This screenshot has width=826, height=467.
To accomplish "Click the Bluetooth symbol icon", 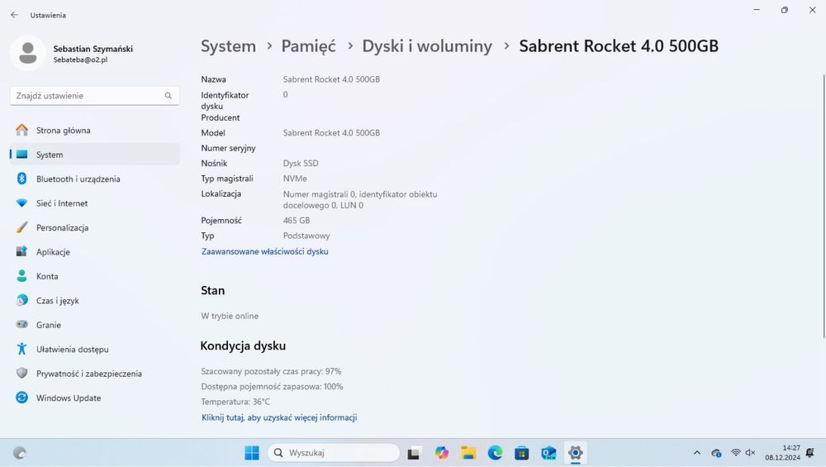I will [21, 179].
